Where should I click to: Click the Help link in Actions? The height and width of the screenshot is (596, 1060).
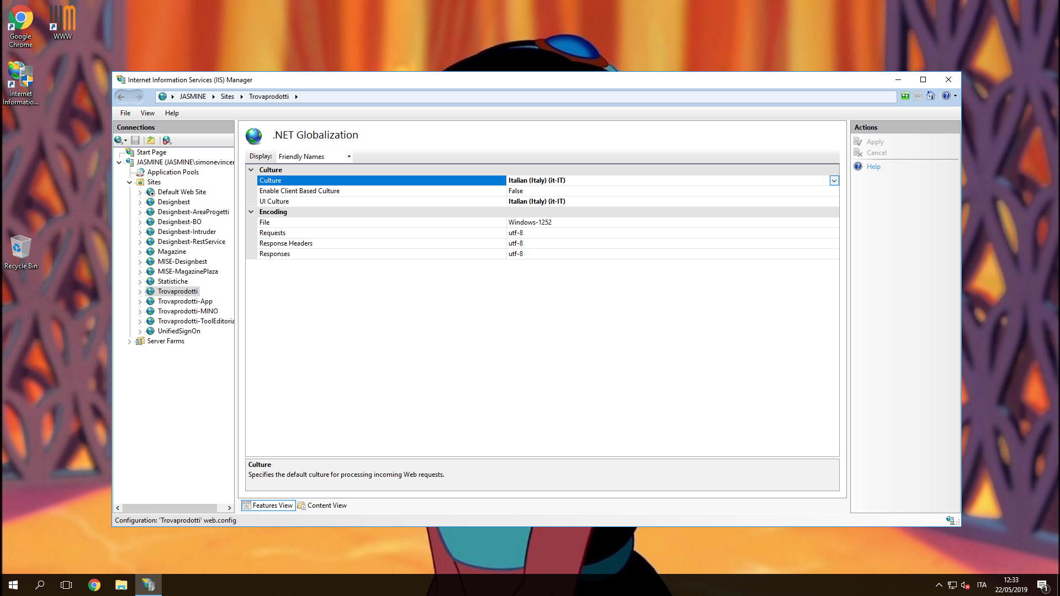click(x=873, y=167)
